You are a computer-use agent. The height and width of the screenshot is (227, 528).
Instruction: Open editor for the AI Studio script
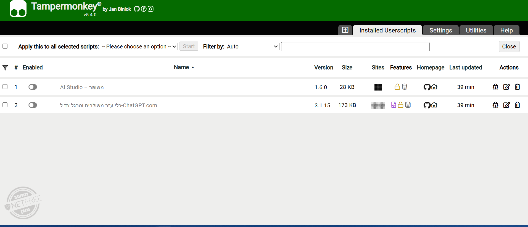(x=506, y=87)
